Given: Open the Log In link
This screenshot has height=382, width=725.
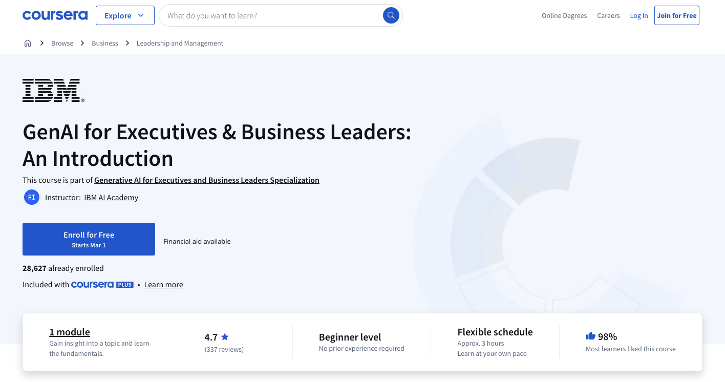Looking at the screenshot, I should [x=638, y=15].
